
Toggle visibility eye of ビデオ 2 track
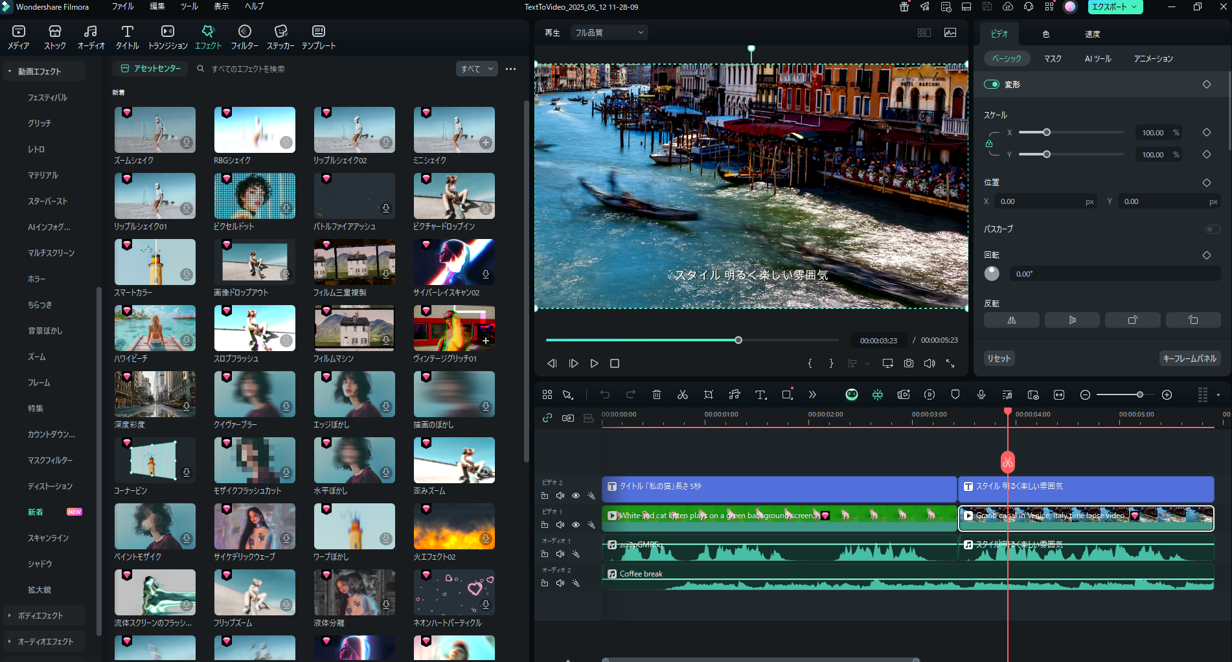tap(576, 496)
